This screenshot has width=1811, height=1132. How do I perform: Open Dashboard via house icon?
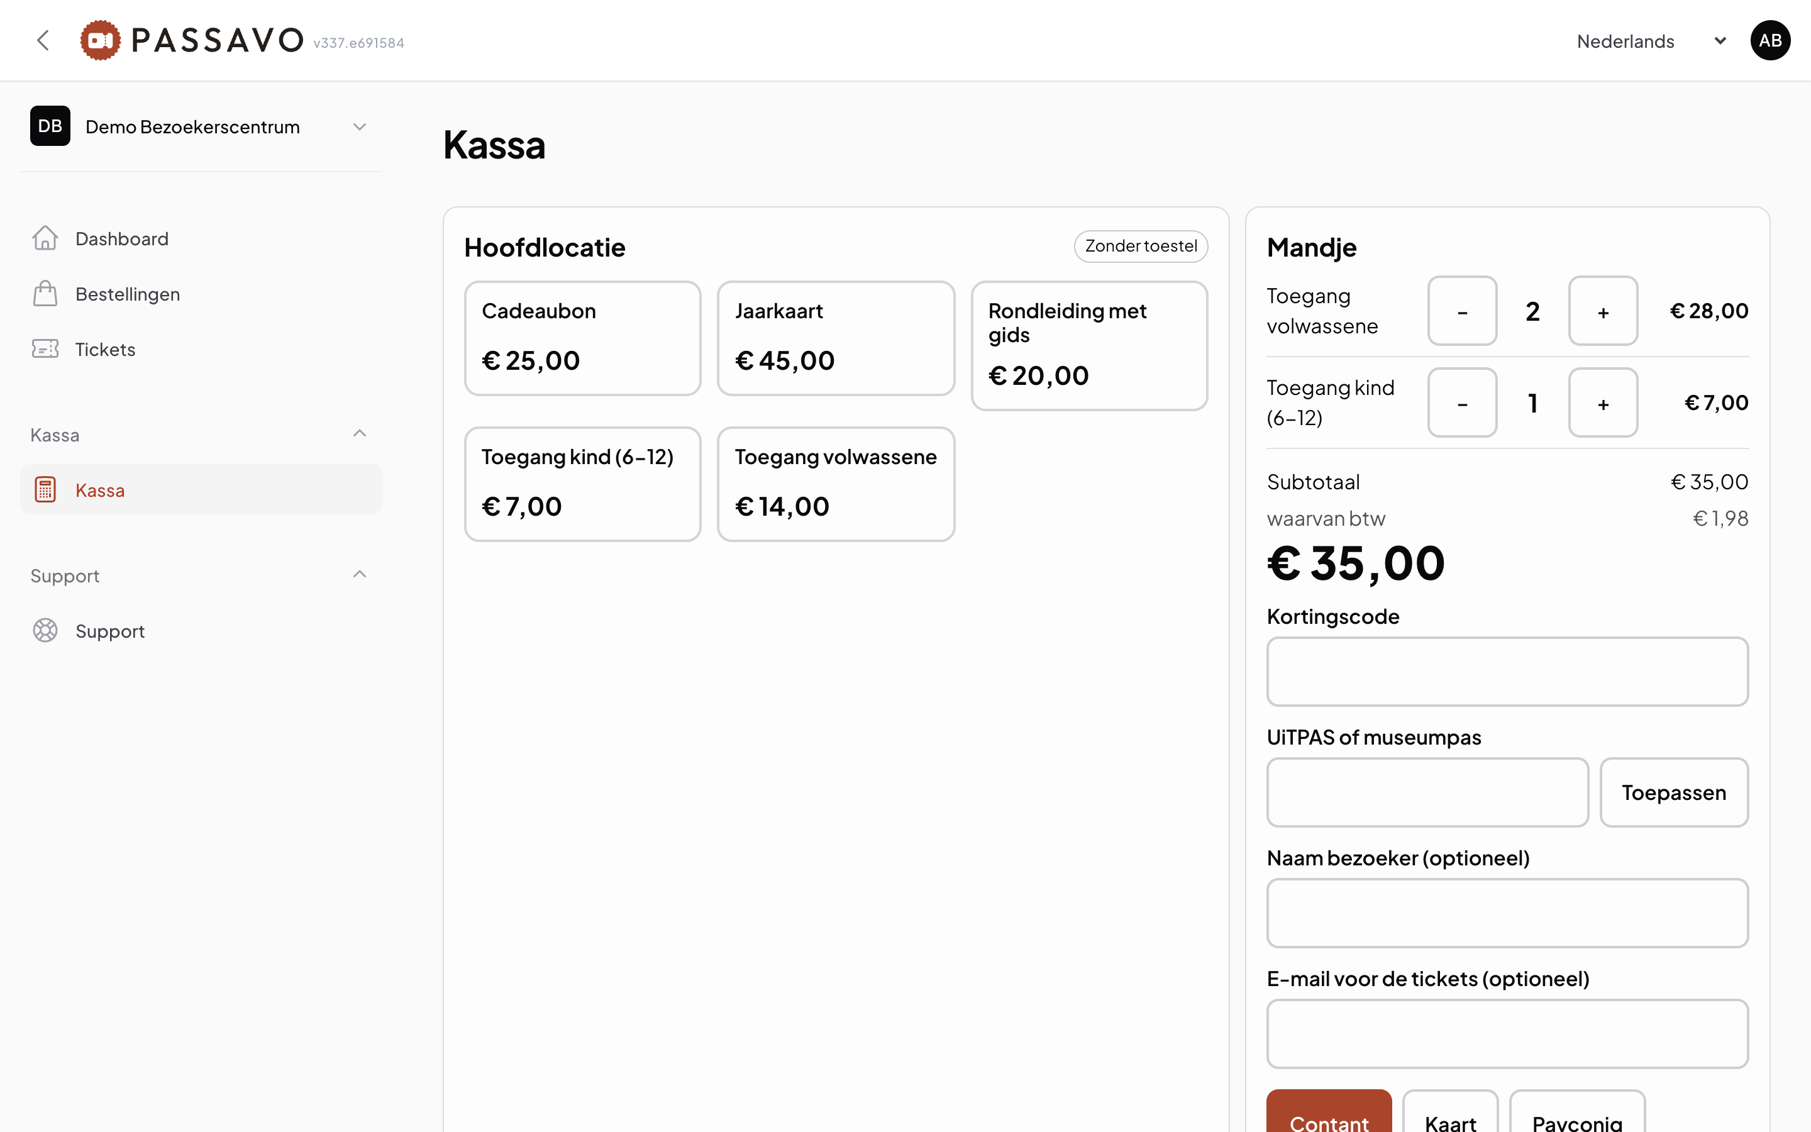click(45, 238)
